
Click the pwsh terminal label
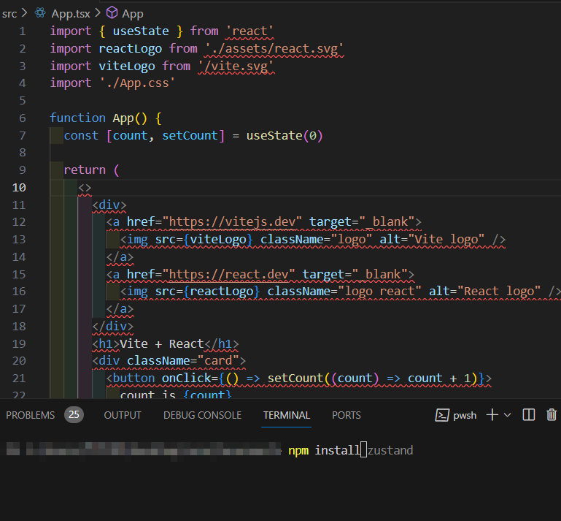[465, 415]
